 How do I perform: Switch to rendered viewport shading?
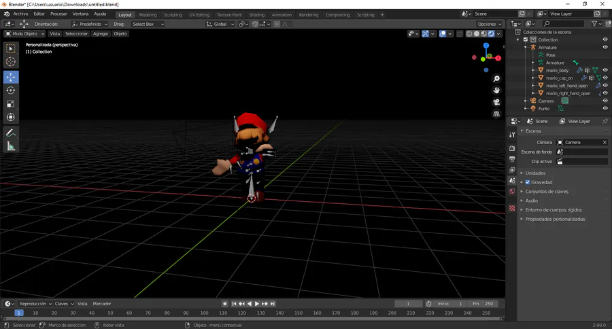click(x=492, y=34)
